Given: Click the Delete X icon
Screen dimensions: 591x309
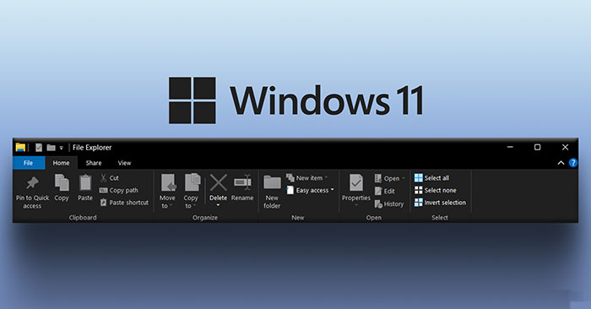Looking at the screenshot, I should 218,182.
